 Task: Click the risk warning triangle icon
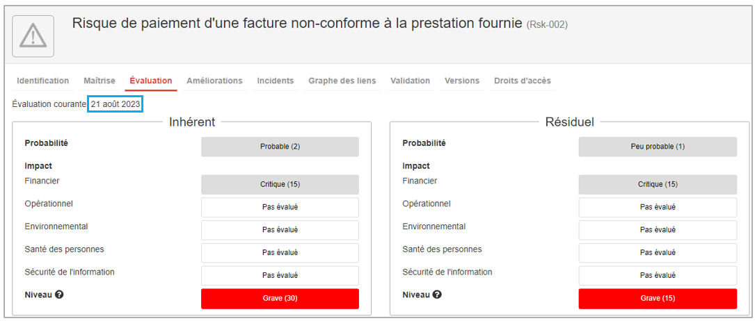coord(33,35)
